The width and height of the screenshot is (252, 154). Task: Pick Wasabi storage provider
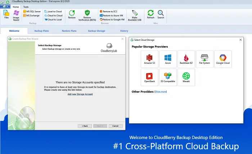tap(186, 77)
